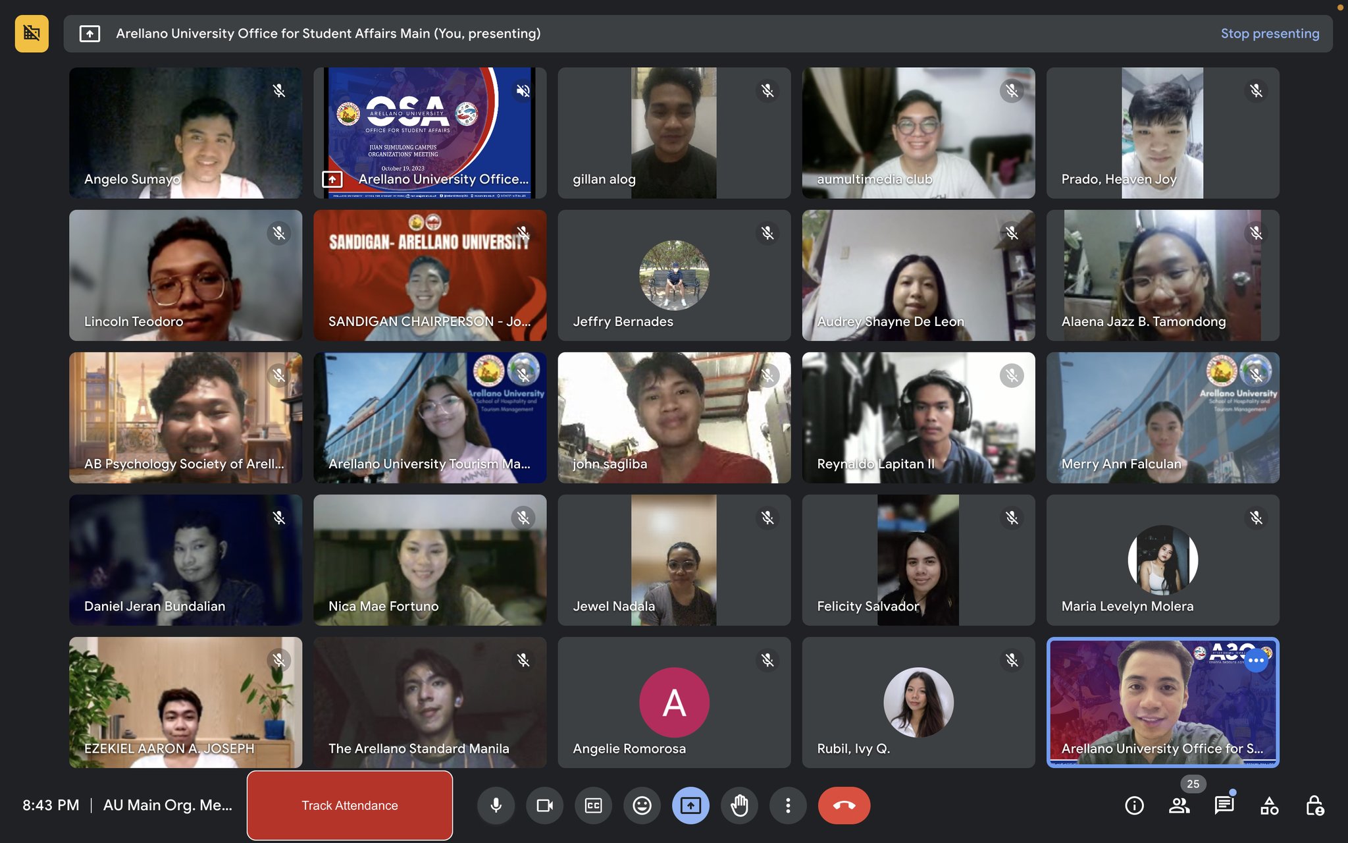
Task: Open the emoji reactions button
Action: tap(642, 805)
